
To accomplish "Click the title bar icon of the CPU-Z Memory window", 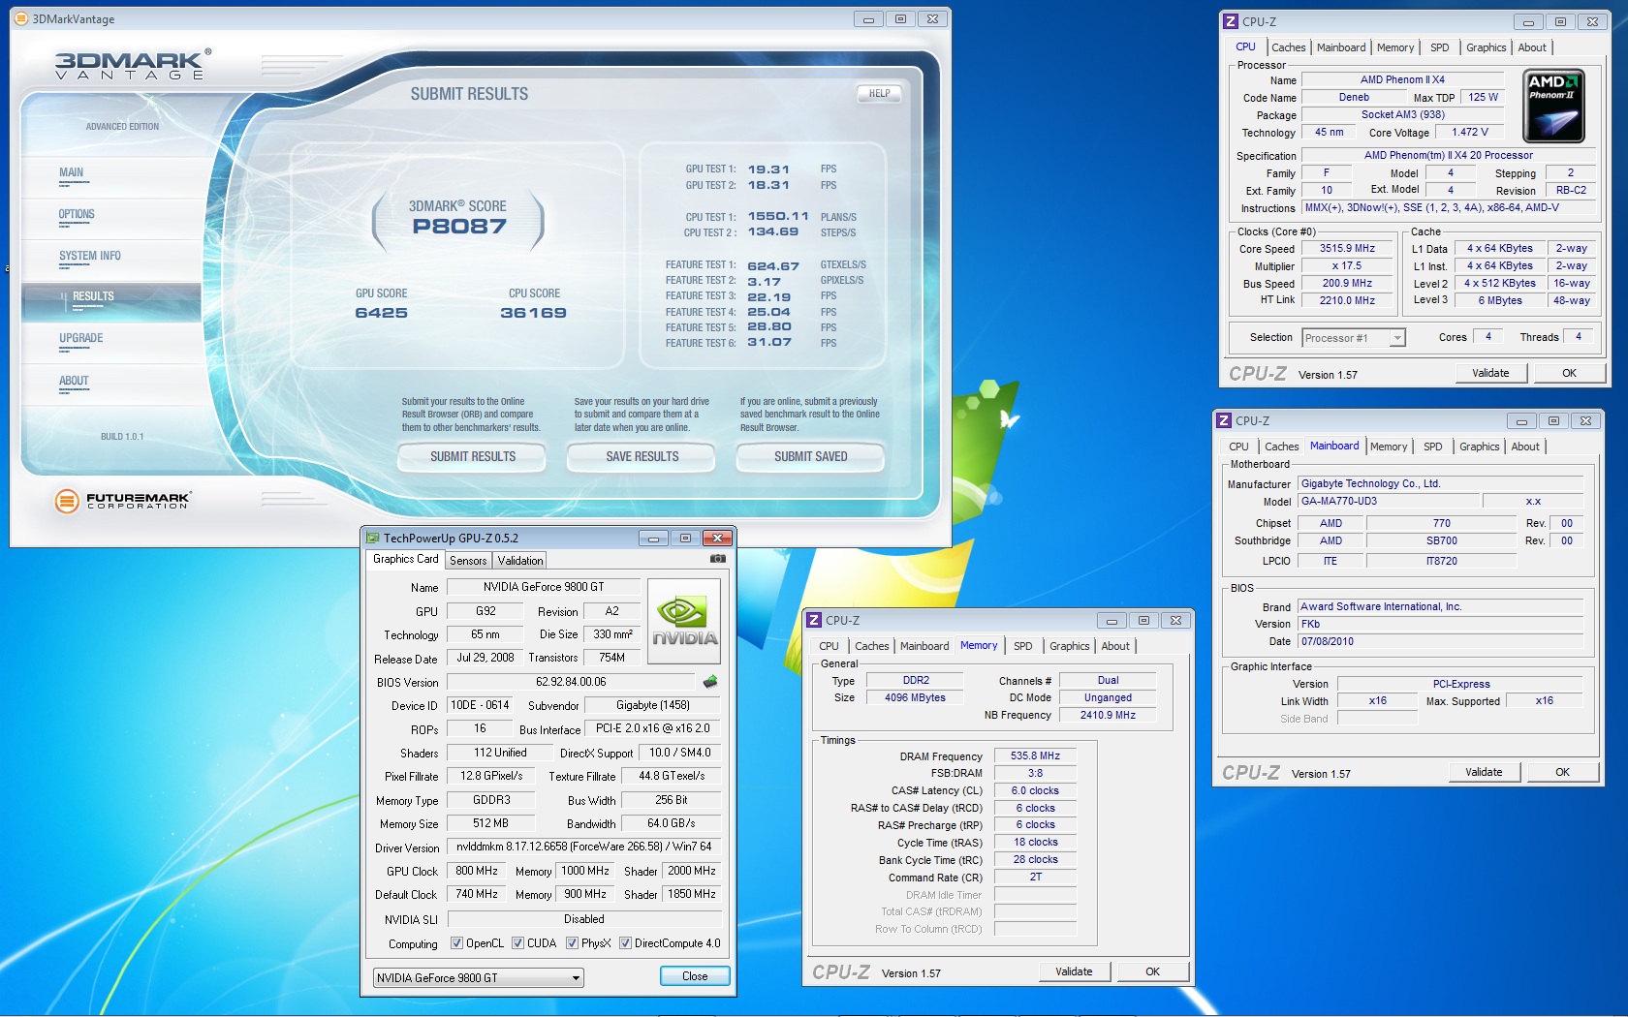I will (x=814, y=620).
